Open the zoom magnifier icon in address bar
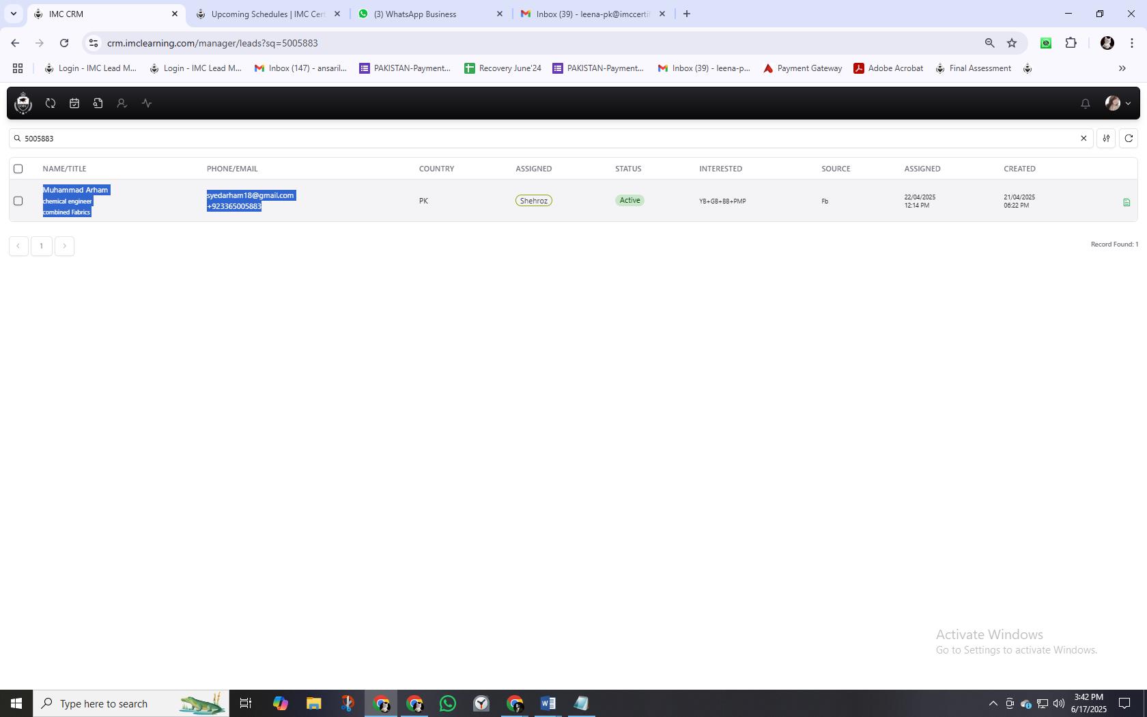The image size is (1147, 717). 989,43
